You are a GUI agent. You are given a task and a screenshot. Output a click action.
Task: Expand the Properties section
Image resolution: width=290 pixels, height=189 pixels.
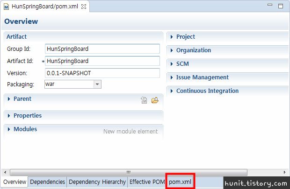click(9, 116)
